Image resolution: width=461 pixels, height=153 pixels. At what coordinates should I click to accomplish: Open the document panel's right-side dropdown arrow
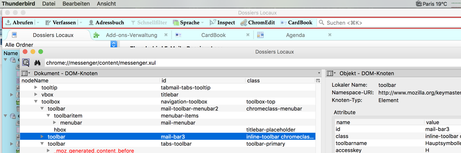319,73
